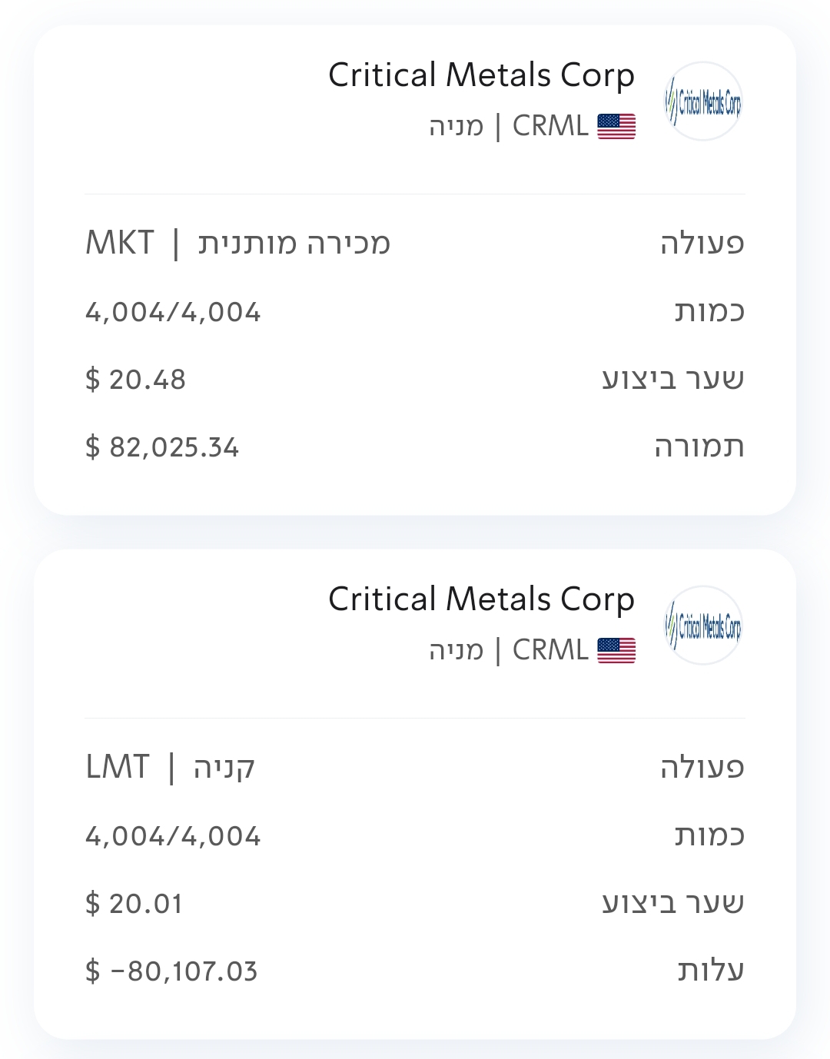830x1059 pixels.
Task: Click the $ 82,025.34 proceeds amount
Action: [x=162, y=447]
